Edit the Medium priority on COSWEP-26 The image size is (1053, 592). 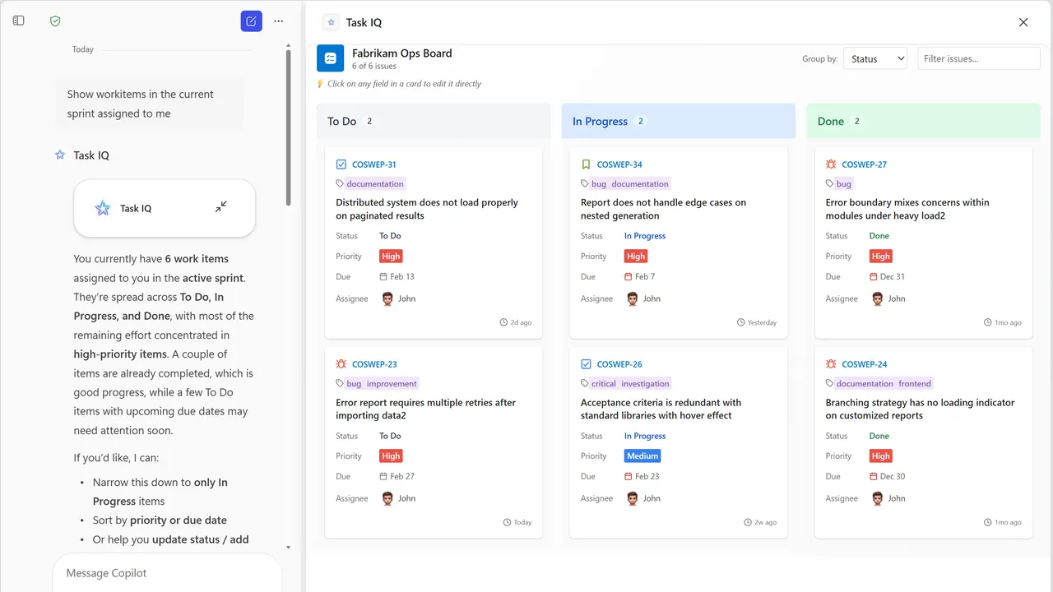pyautogui.click(x=642, y=456)
